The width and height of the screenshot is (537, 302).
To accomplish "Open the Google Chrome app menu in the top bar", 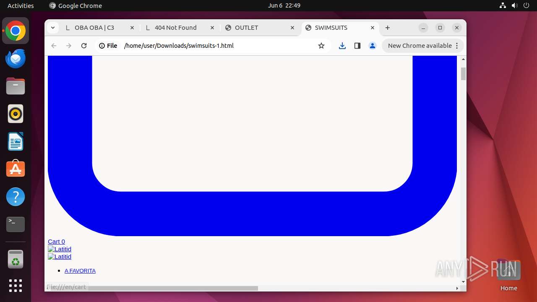I will point(76,5).
